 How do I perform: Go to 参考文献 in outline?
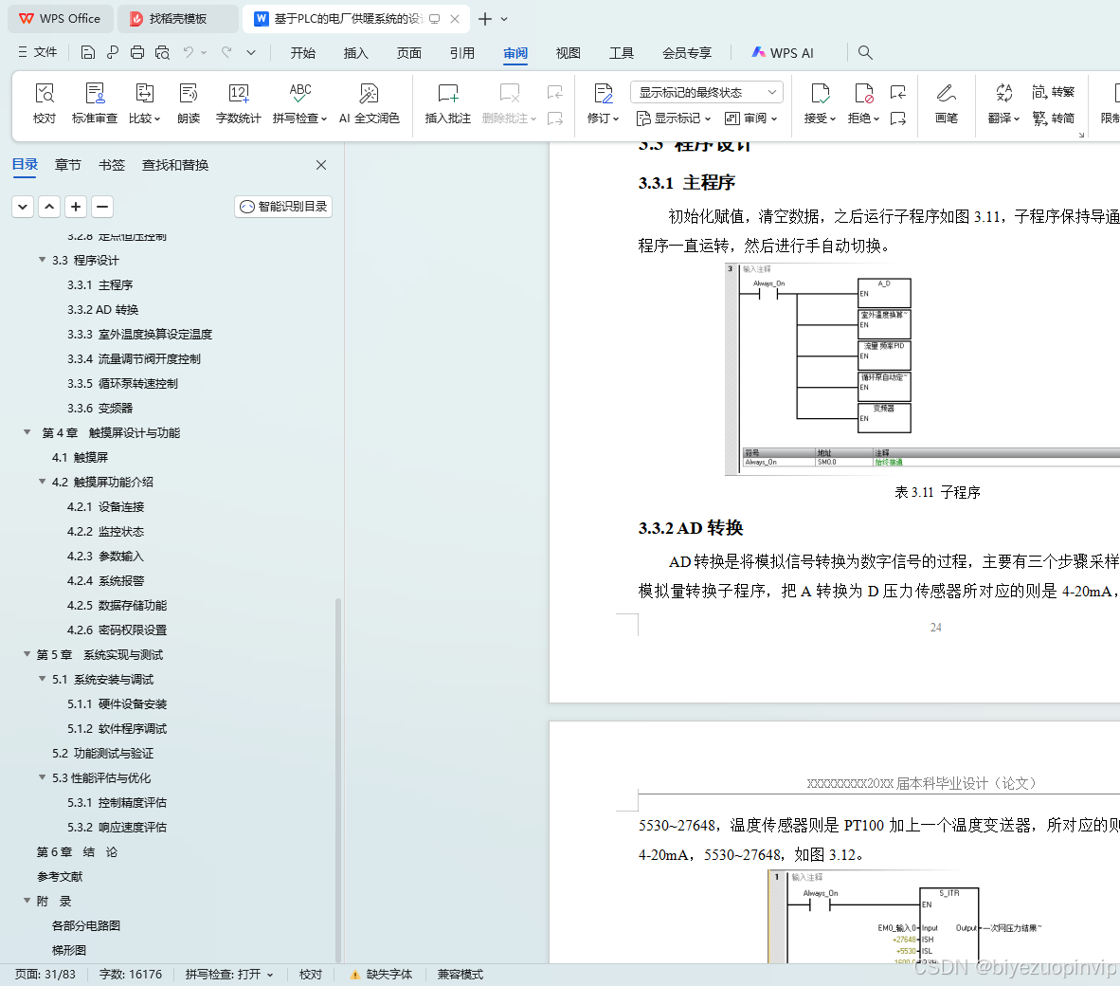60,876
